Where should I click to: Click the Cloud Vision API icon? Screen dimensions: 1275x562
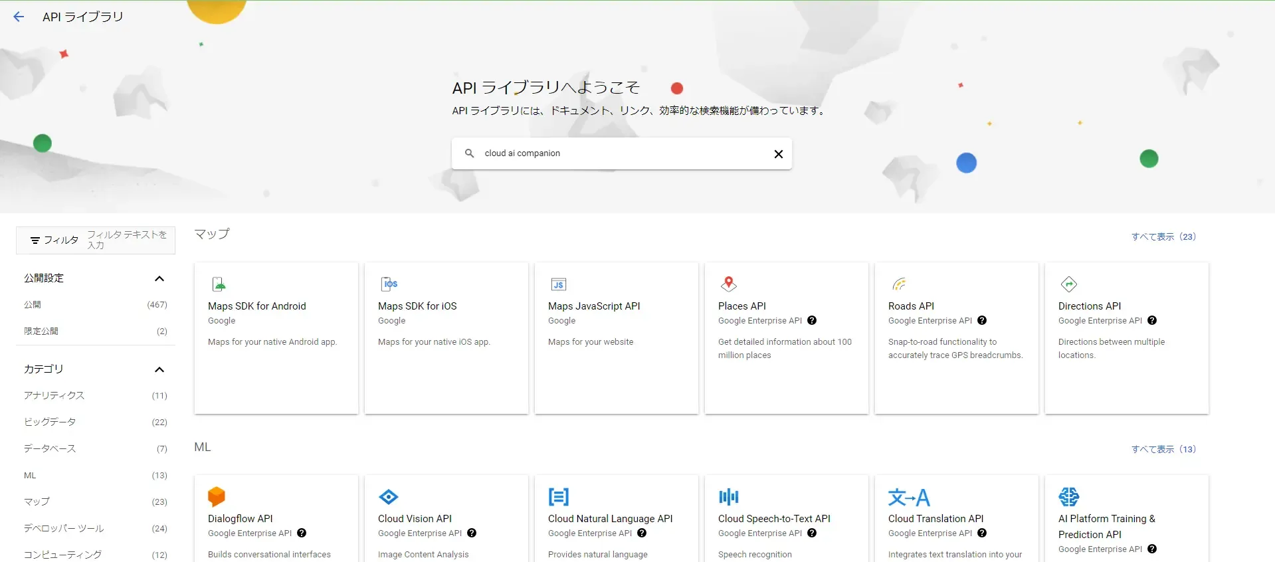pyautogui.click(x=389, y=497)
